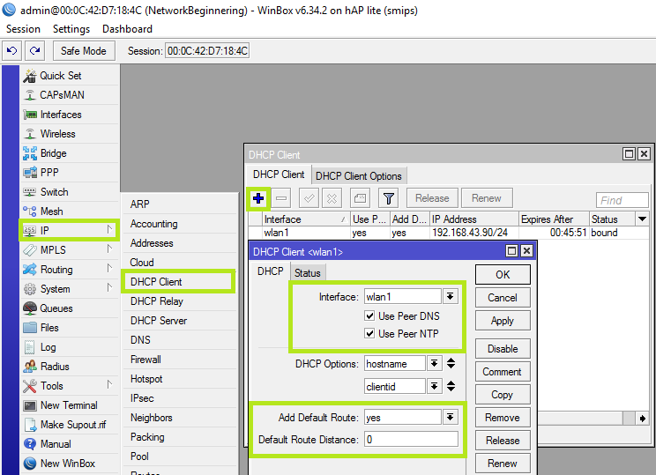Click OK in the wlan1 dialog
656x475 pixels.
tap(503, 275)
